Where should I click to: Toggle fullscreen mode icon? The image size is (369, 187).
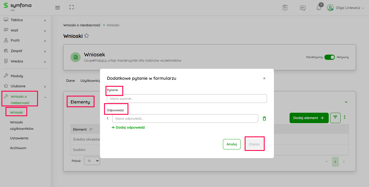(x=72, y=8)
